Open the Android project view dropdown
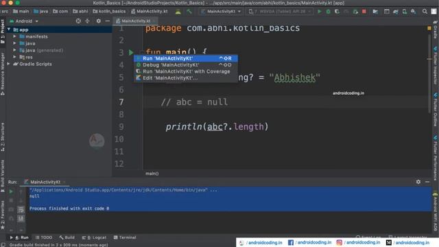 (x=24, y=21)
